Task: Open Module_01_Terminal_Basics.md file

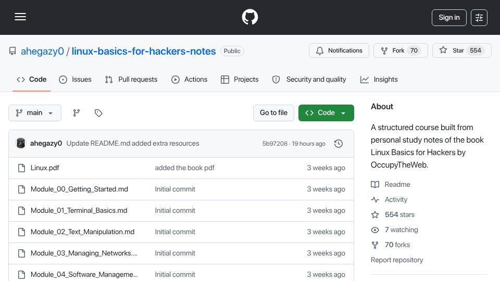Action: 79,211
